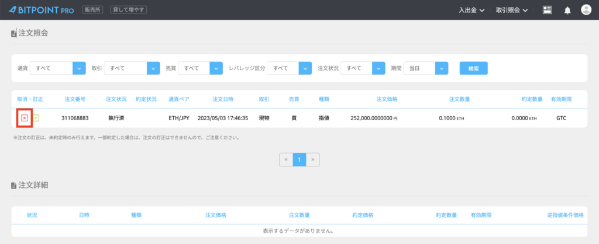Open the 取引 type dropdown
599x244 pixels.
tap(132, 68)
